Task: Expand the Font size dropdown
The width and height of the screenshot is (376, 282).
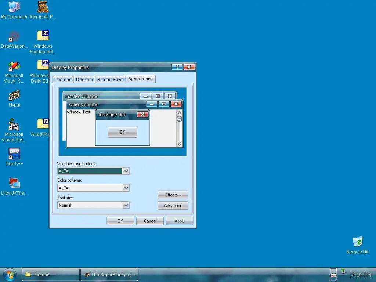Action: [x=126, y=205]
